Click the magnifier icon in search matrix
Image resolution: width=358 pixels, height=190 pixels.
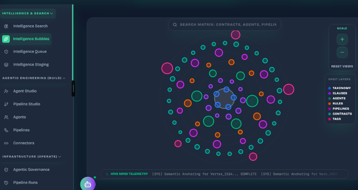pyautogui.click(x=175, y=25)
